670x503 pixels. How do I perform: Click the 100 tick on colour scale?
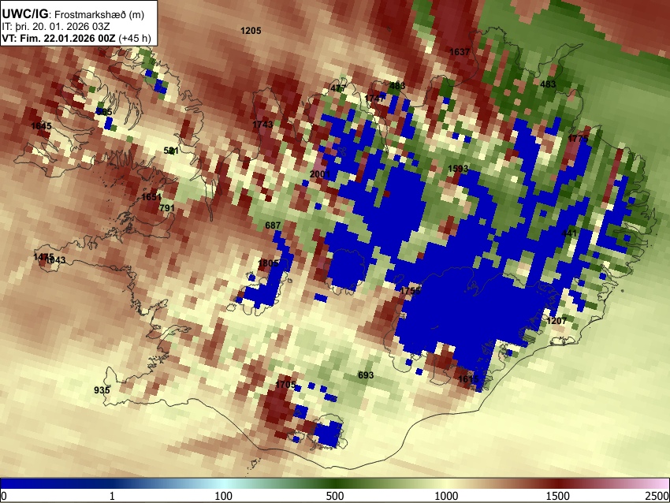(223, 496)
